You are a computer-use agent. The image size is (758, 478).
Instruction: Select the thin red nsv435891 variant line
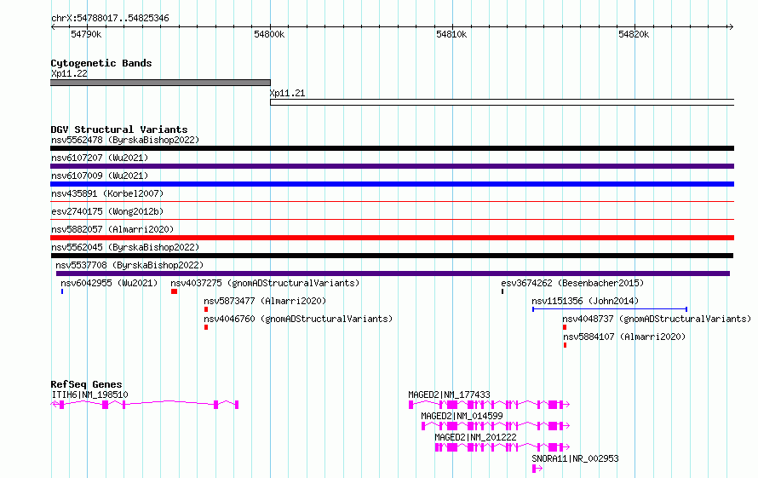point(393,202)
